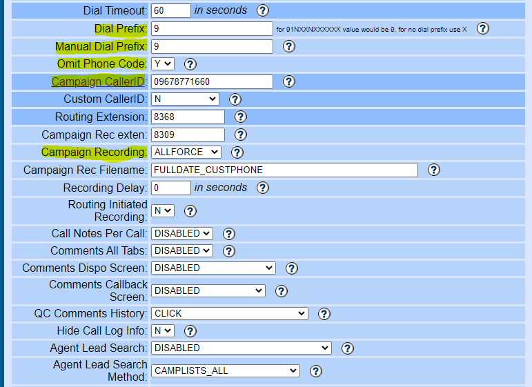The width and height of the screenshot is (532, 387).
Task: Open help icon for QC Comments History
Action: coord(324,314)
